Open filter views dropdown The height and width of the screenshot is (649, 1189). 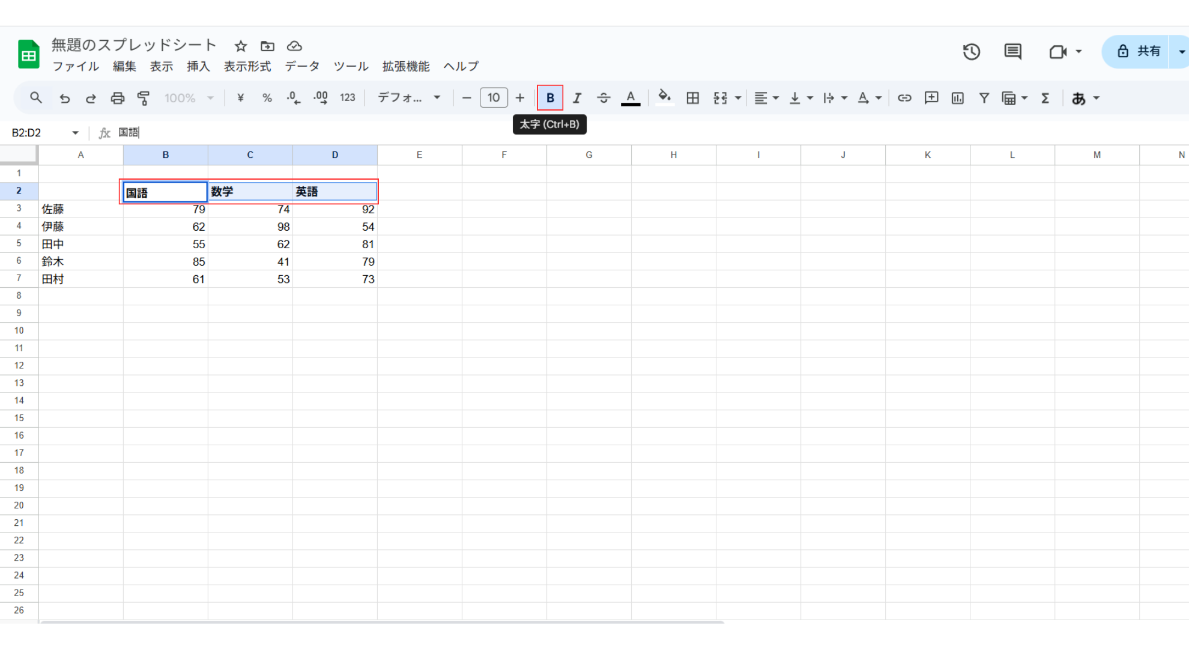coord(1015,98)
